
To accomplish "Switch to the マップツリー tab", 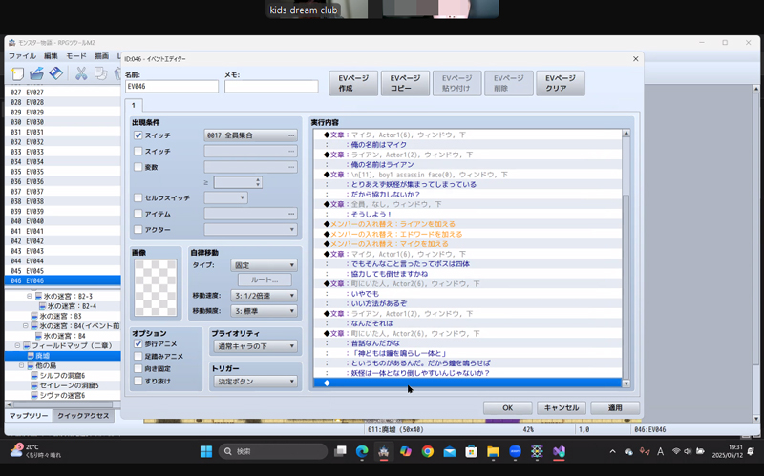I will click(x=29, y=416).
